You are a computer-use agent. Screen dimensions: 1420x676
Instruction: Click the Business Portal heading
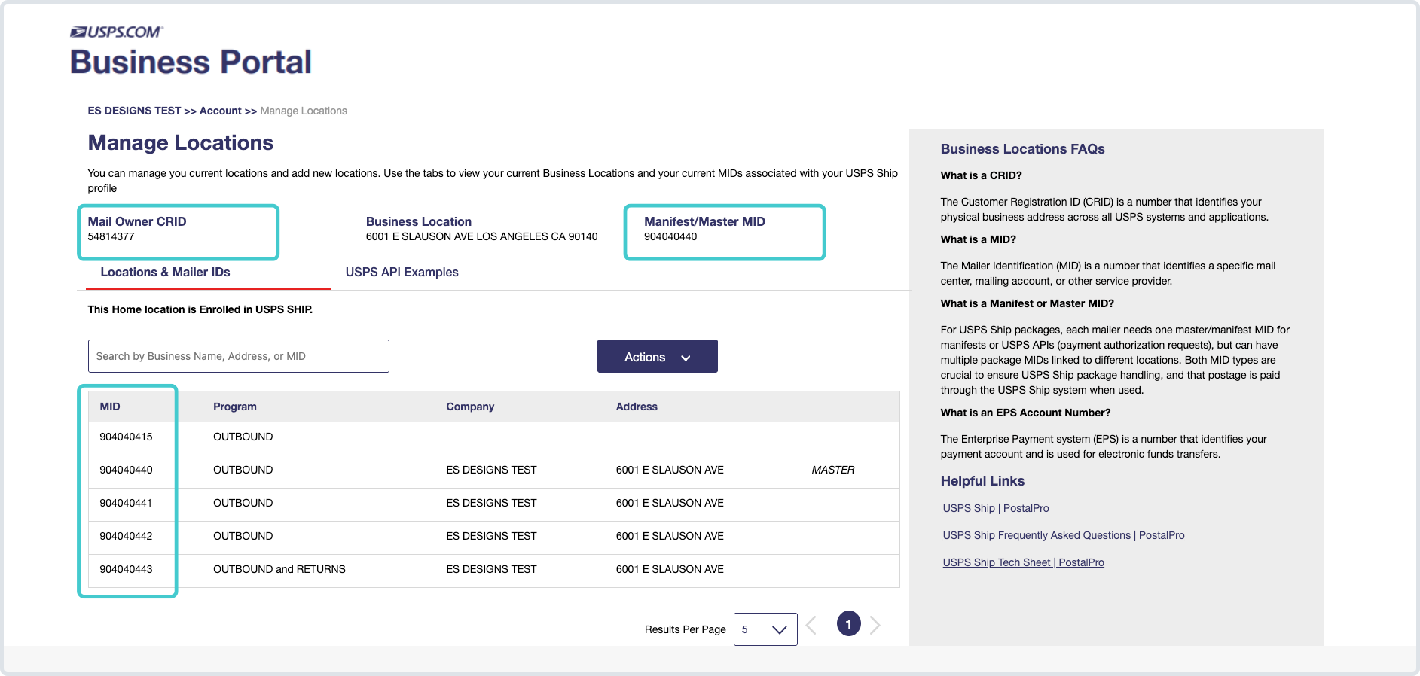(191, 62)
